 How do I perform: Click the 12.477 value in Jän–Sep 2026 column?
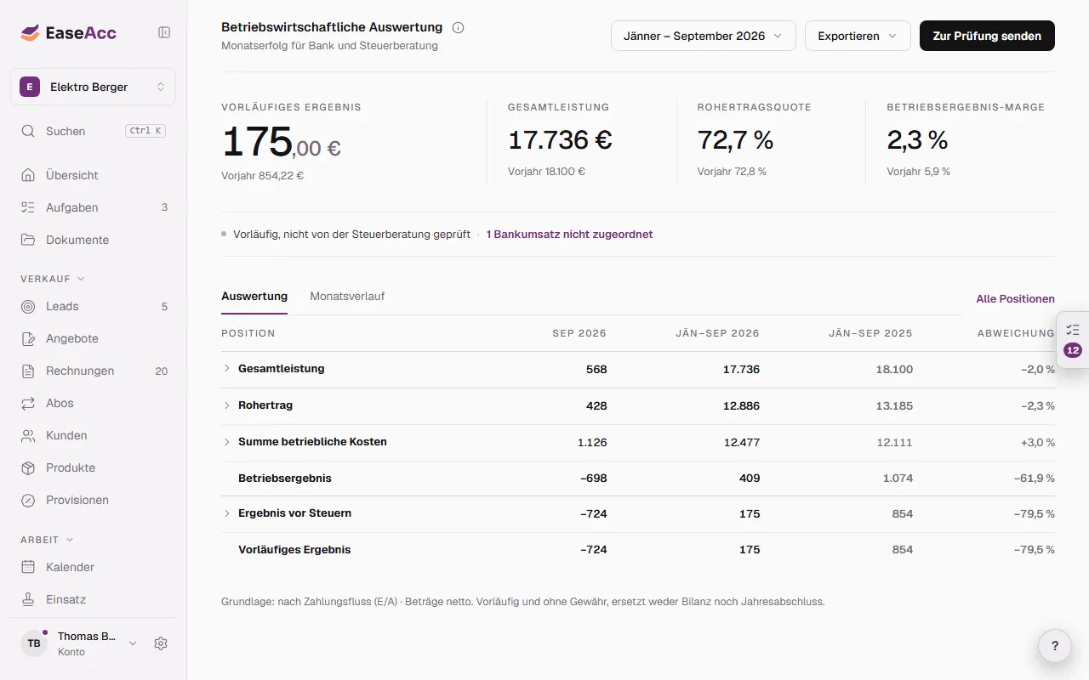pyautogui.click(x=741, y=442)
